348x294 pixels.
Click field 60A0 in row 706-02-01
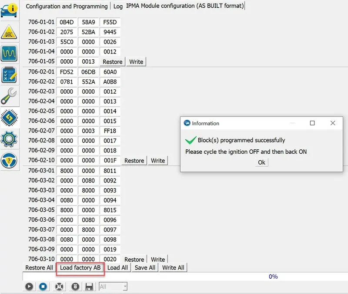(x=110, y=72)
